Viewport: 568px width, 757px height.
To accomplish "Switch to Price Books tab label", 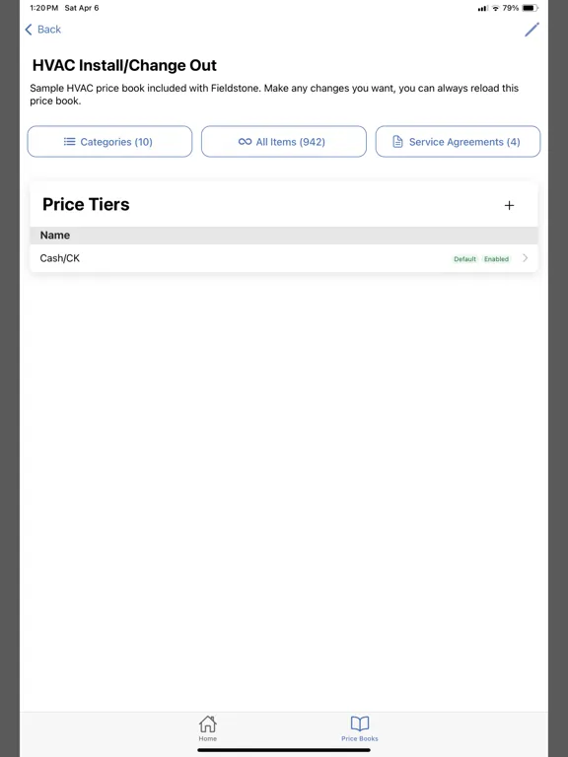I will click(x=360, y=738).
